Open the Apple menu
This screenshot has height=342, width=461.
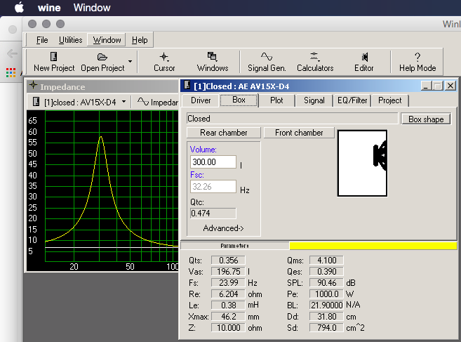click(20, 8)
